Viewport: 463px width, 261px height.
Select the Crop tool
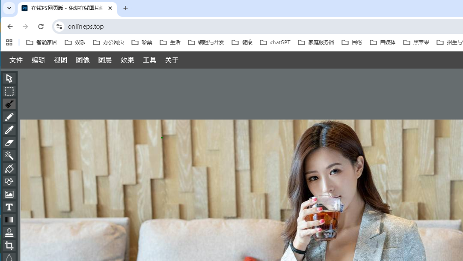tap(9, 245)
